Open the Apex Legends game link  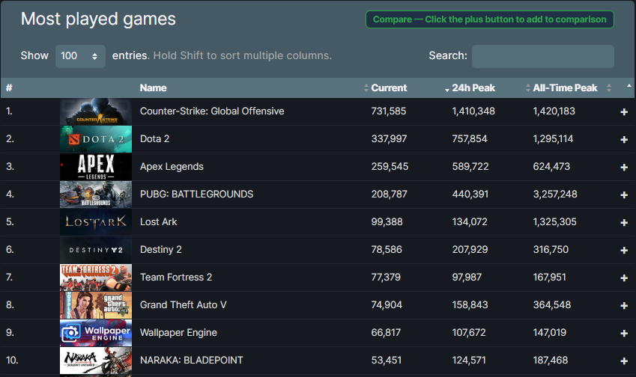172,166
